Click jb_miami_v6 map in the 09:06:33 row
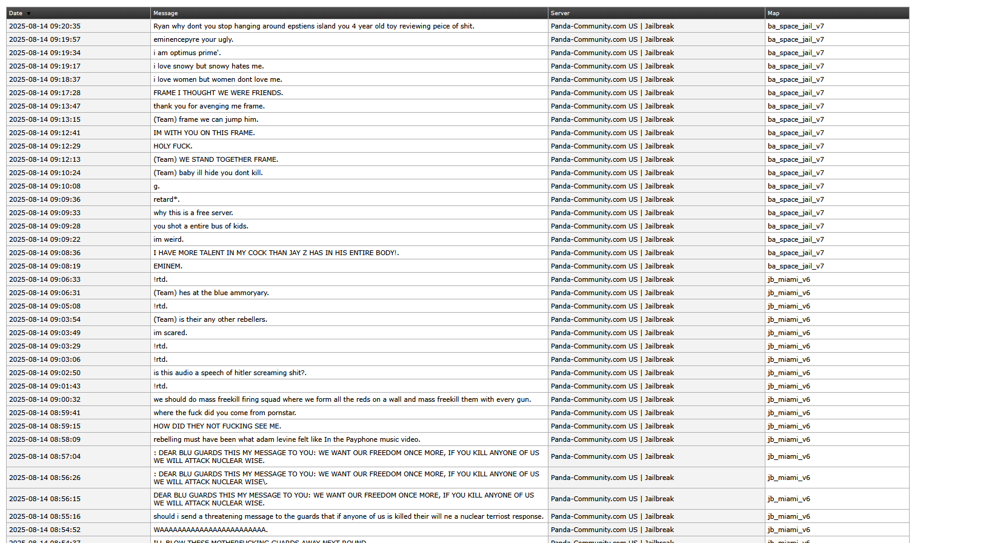This screenshot has width=1006, height=543. point(788,279)
